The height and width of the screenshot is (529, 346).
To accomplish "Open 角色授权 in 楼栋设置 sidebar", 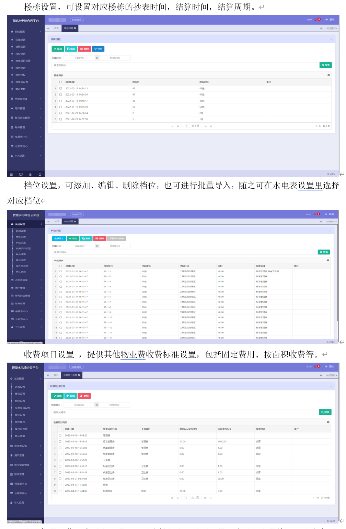I will tap(21, 75).
